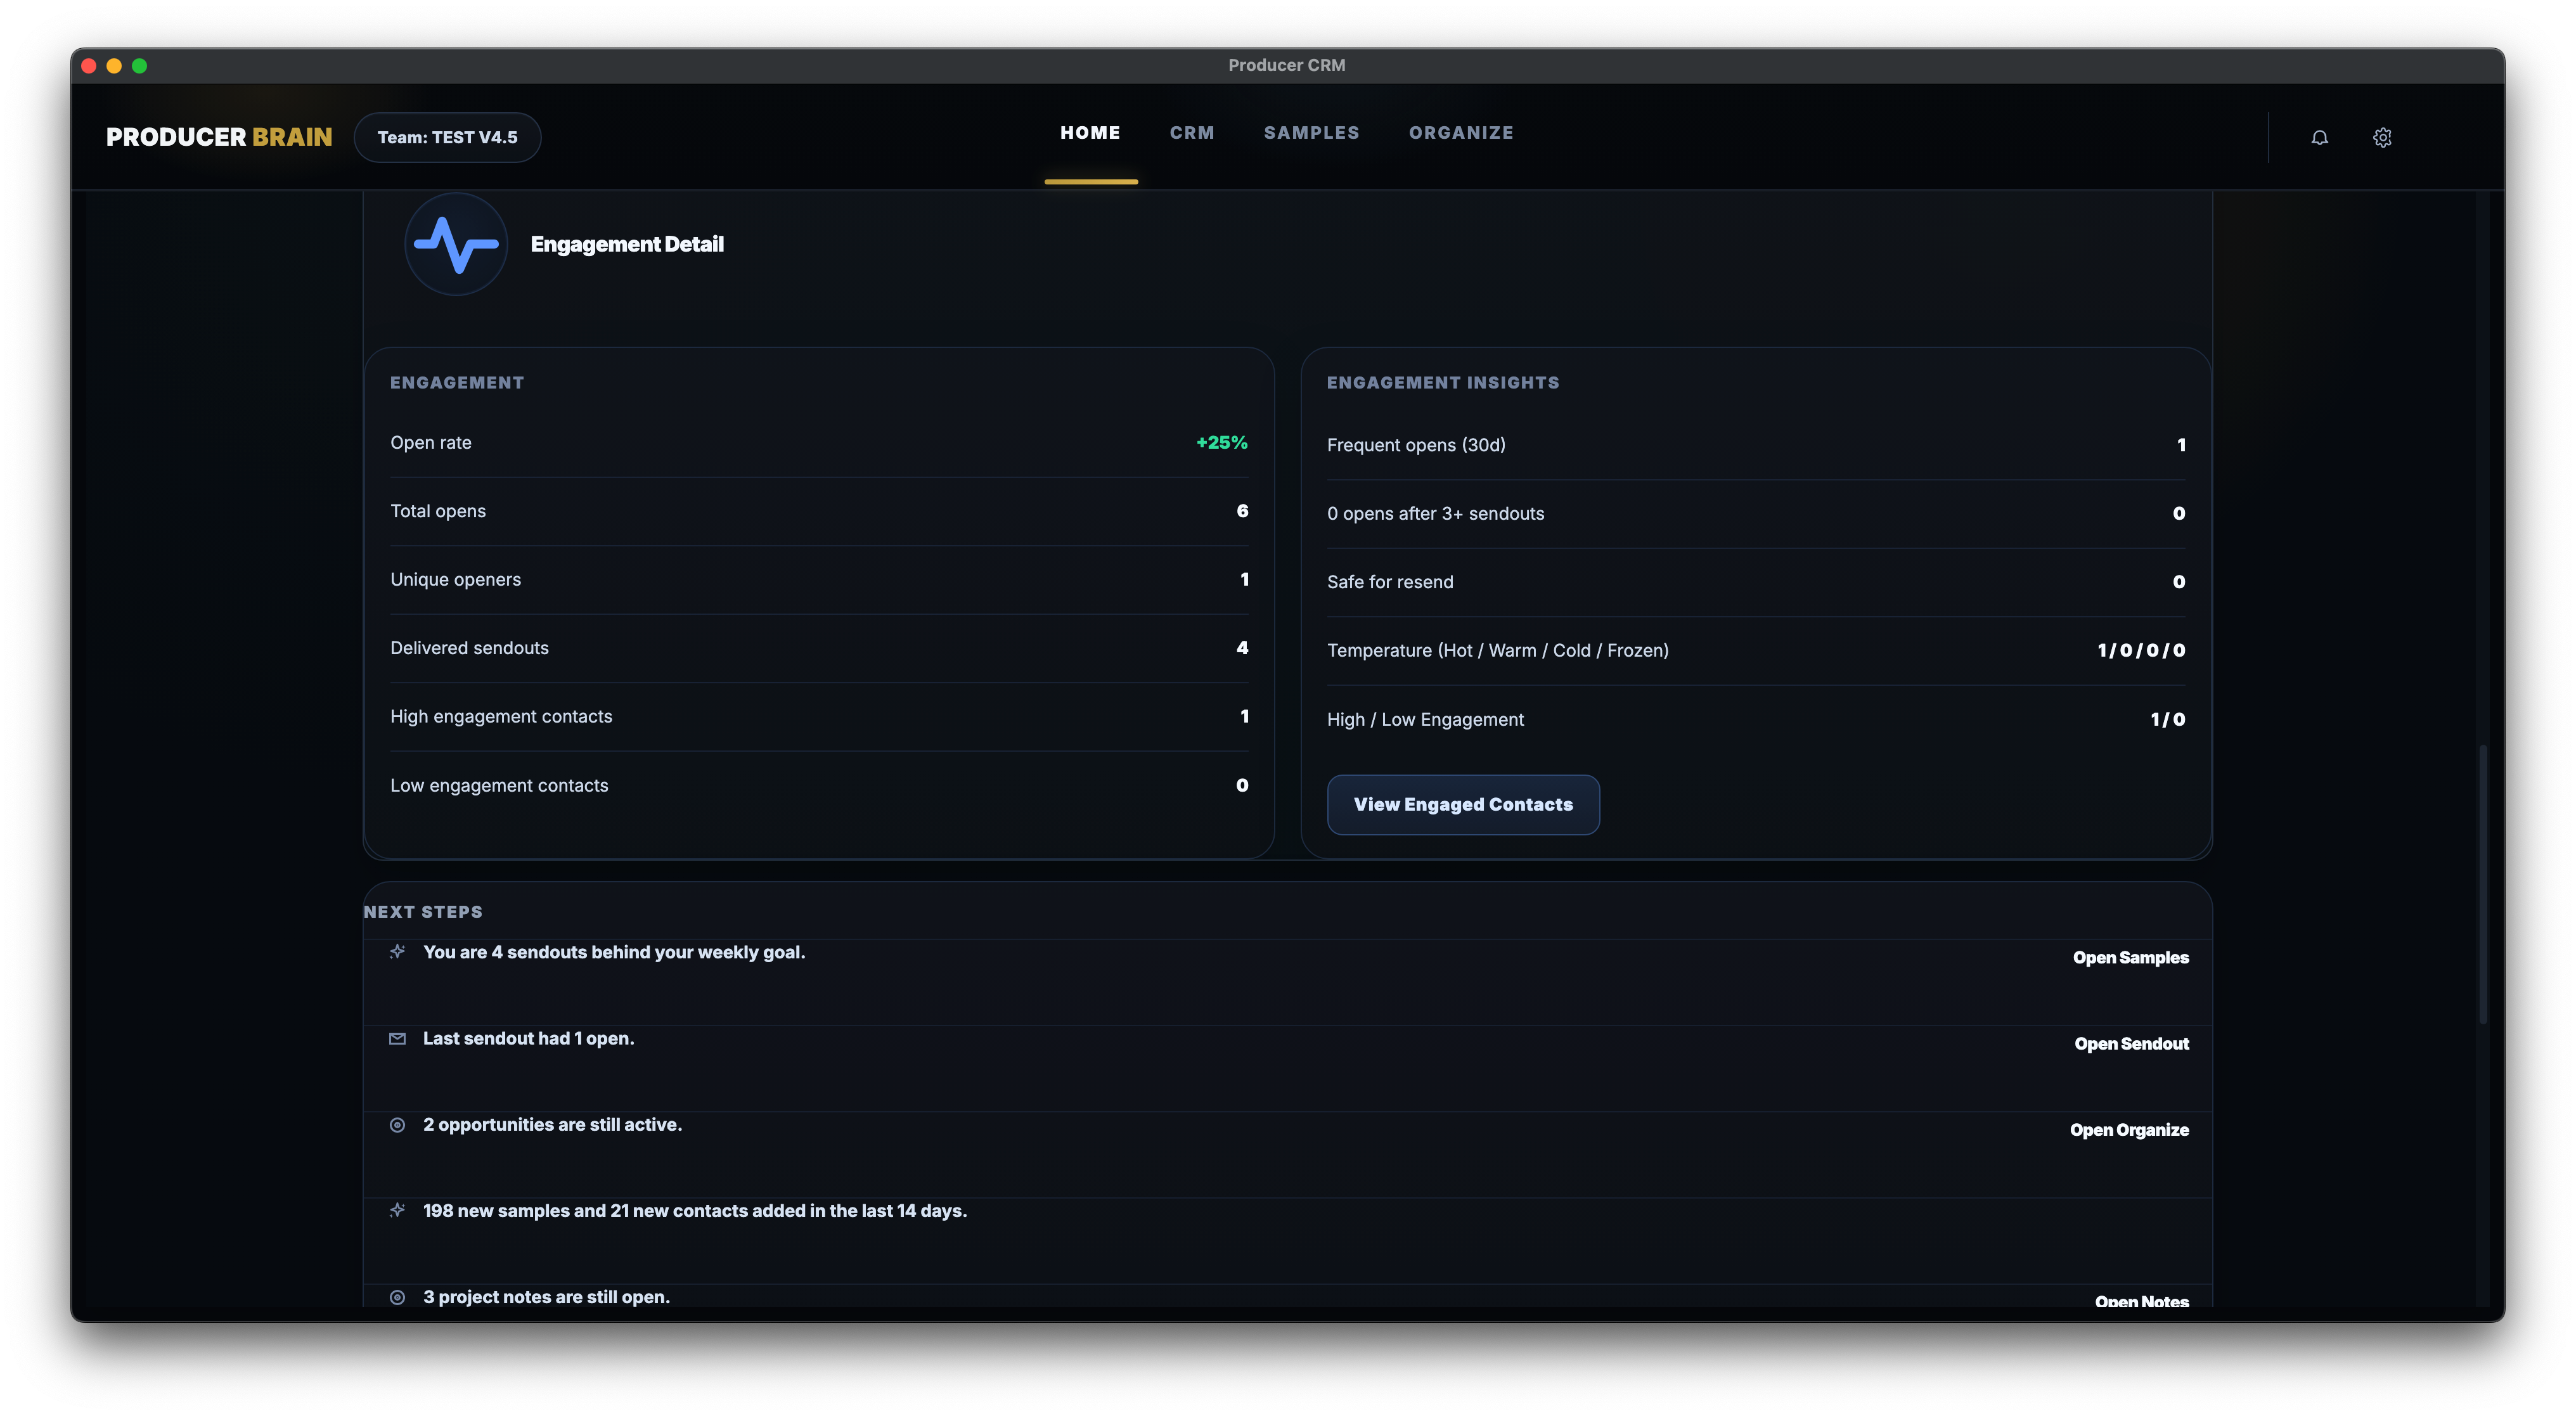
Task: Switch to the SAMPLES tab
Action: pyautogui.click(x=1311, y=132)
